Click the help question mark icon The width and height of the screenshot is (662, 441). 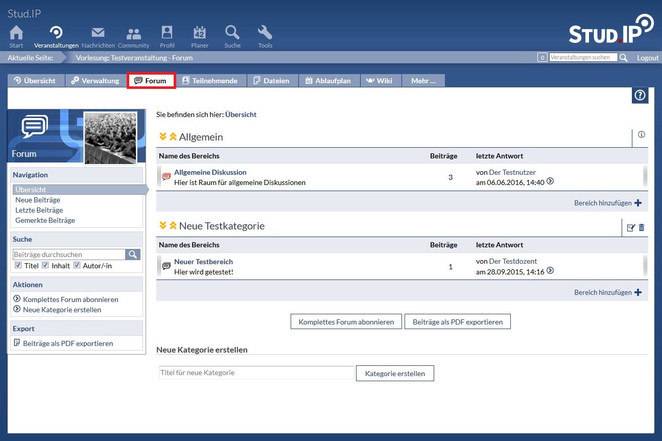640,96
